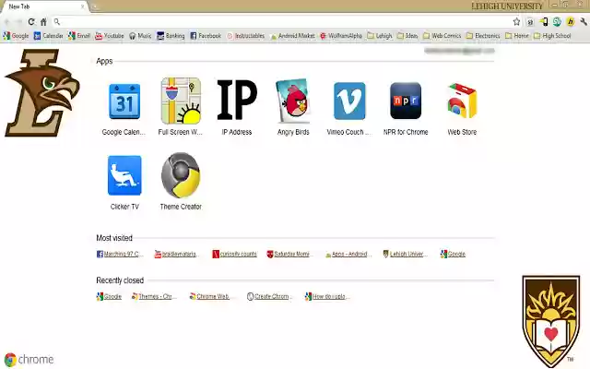Viewport: 590px width, 369px height.
Task: Open most visited Google link
Action: [x=453, y=255]
